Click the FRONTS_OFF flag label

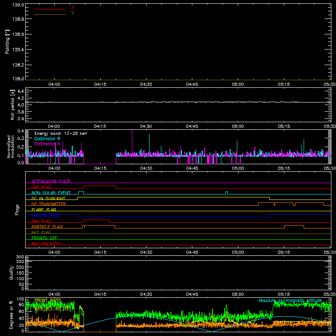click(x=45, y=238)
